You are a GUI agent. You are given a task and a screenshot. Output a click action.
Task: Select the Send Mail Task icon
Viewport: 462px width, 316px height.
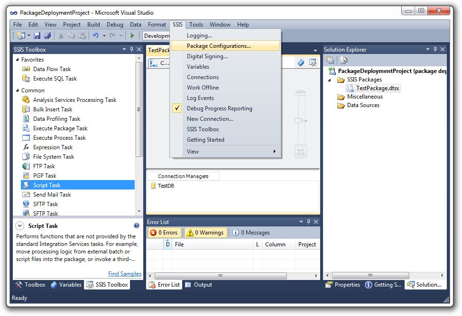tap(26, 195)
